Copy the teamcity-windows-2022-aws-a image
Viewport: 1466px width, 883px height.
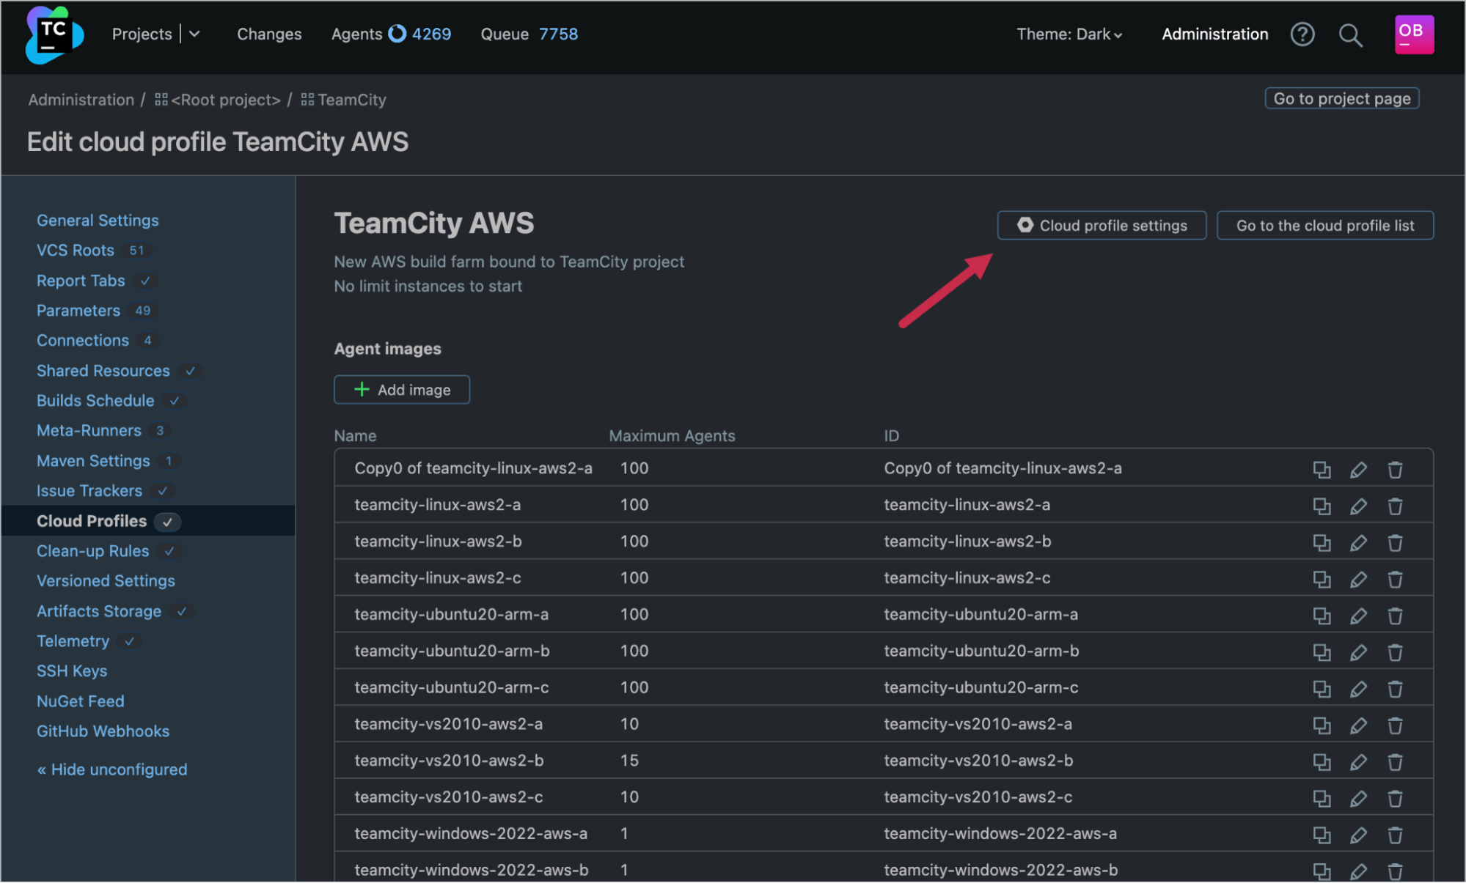click(1322, 835)
